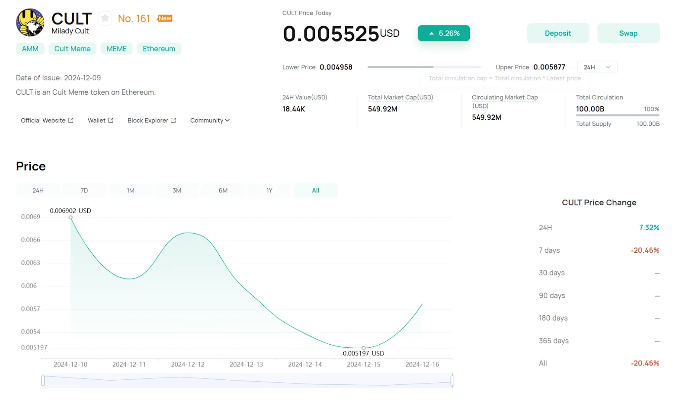Select the 1M chart tab
This screenshot has width=692, height=403.
point(131,190)
